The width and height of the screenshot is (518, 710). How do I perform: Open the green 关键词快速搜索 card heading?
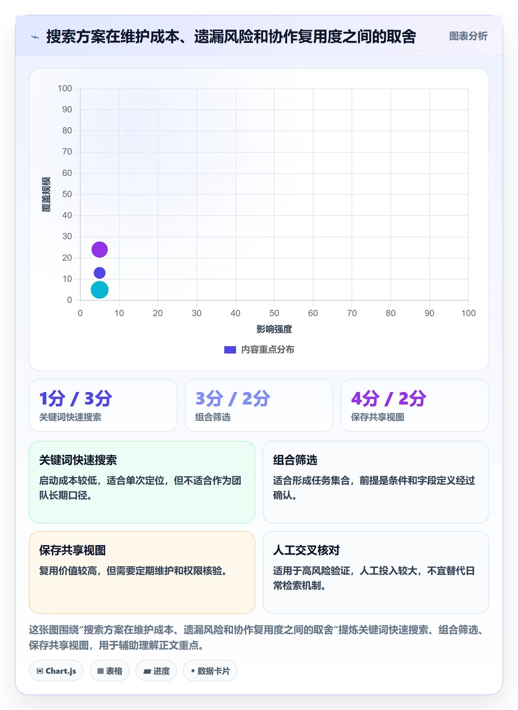click(78, 460)
